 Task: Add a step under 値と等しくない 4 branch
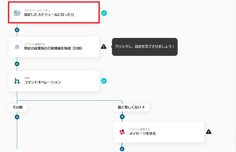tap(122, 117)
